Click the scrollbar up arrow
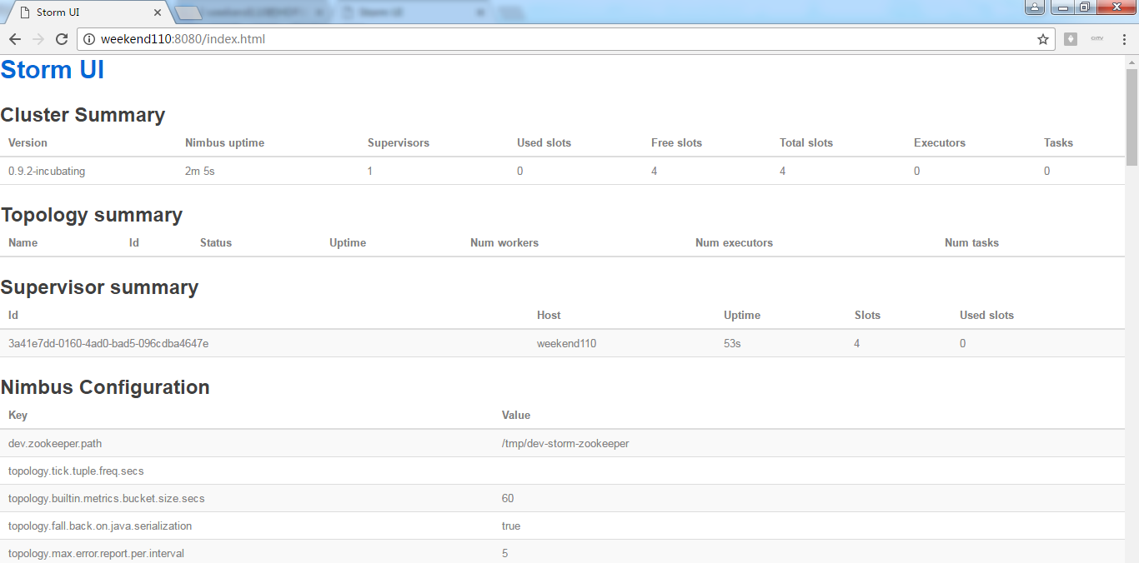The width and height of the screenshot is (1139, 563). coord(1131,62)
